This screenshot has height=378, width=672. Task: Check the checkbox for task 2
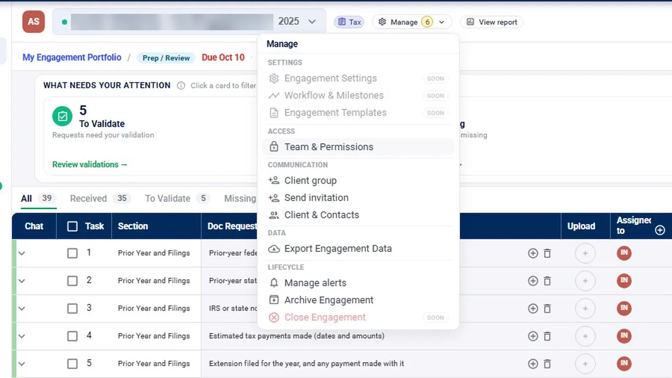pyautogui.click(x=72, y=281)
